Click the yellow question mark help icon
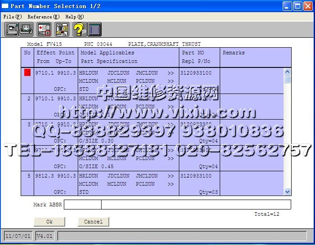 tap(79, 30)
